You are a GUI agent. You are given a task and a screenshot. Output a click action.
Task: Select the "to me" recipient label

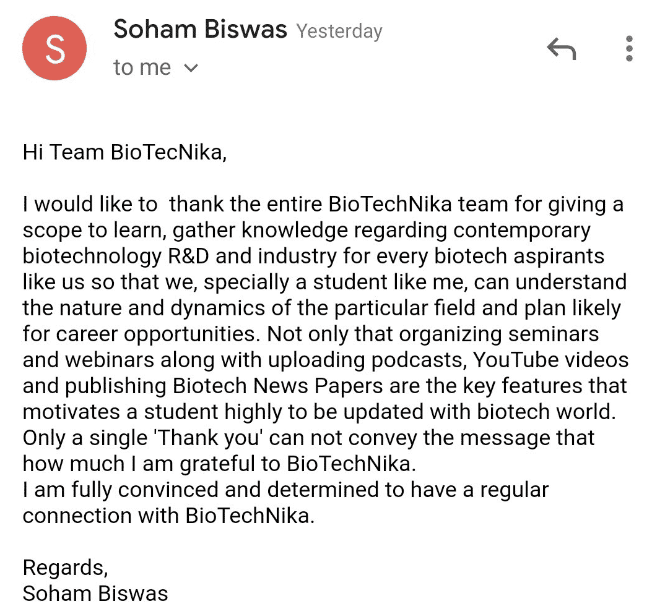tap(142, 67)
